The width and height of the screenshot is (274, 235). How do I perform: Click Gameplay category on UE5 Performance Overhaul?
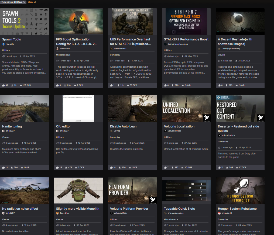115,55
